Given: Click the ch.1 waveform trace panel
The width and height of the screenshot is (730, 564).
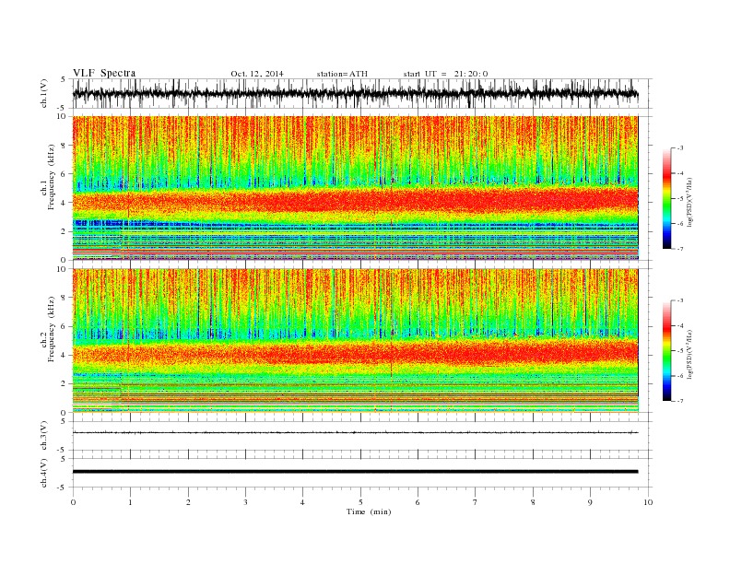Looking at the screenshot, I should [362, 93].
